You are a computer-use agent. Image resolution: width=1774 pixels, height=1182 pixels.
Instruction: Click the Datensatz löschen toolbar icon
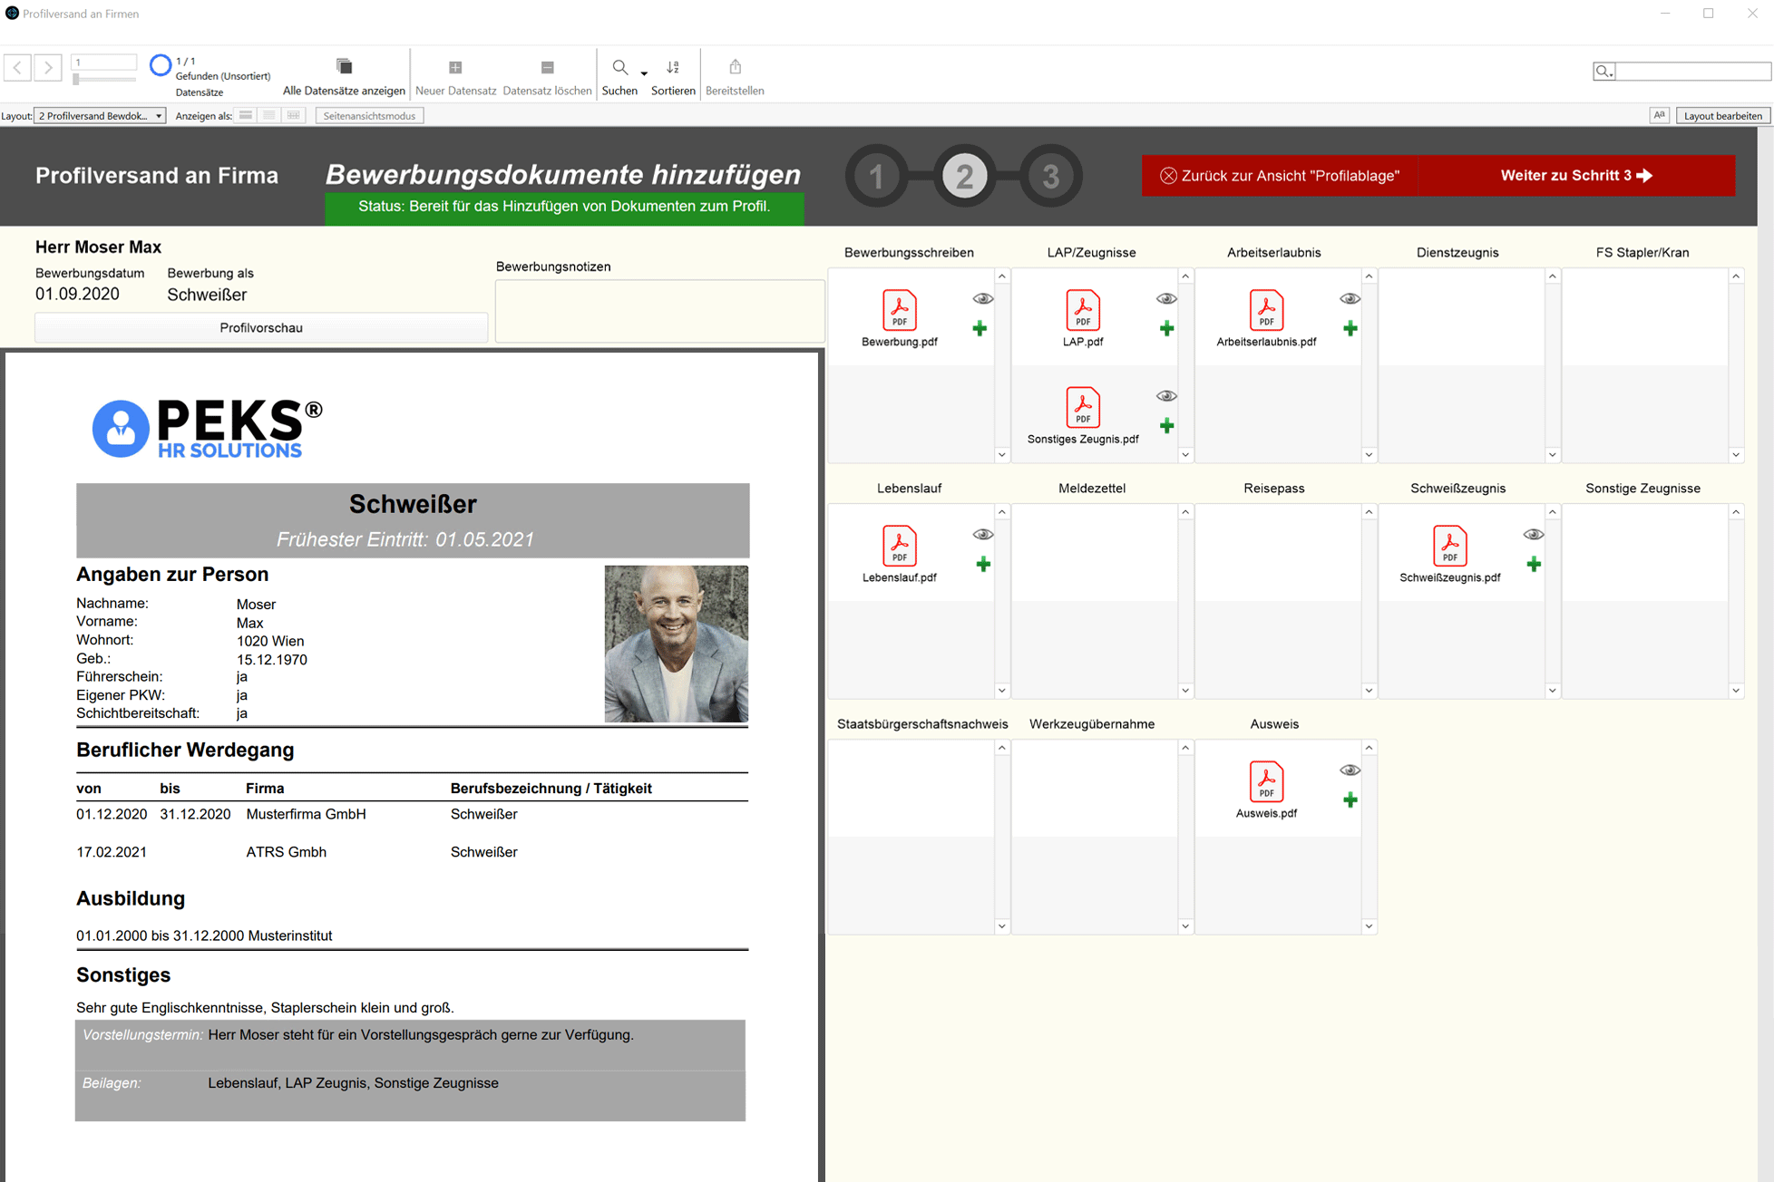pos(547,68)
